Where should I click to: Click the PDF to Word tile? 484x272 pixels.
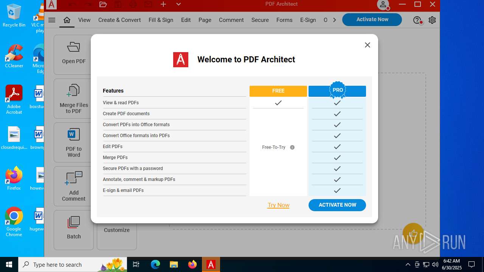click(x=74, y=142)
